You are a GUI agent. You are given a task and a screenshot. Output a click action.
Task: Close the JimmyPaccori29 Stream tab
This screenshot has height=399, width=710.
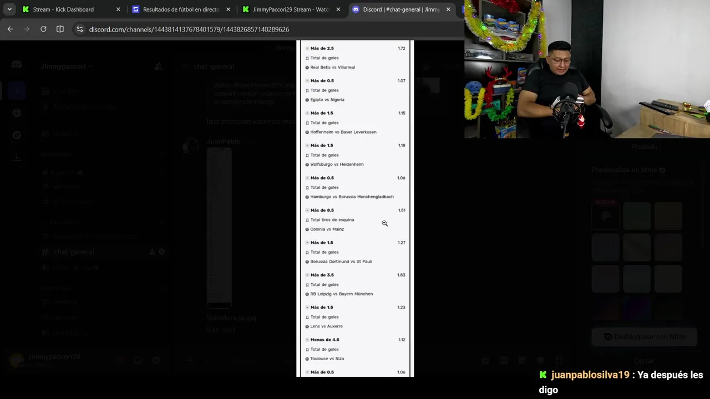tap(338, 9)
